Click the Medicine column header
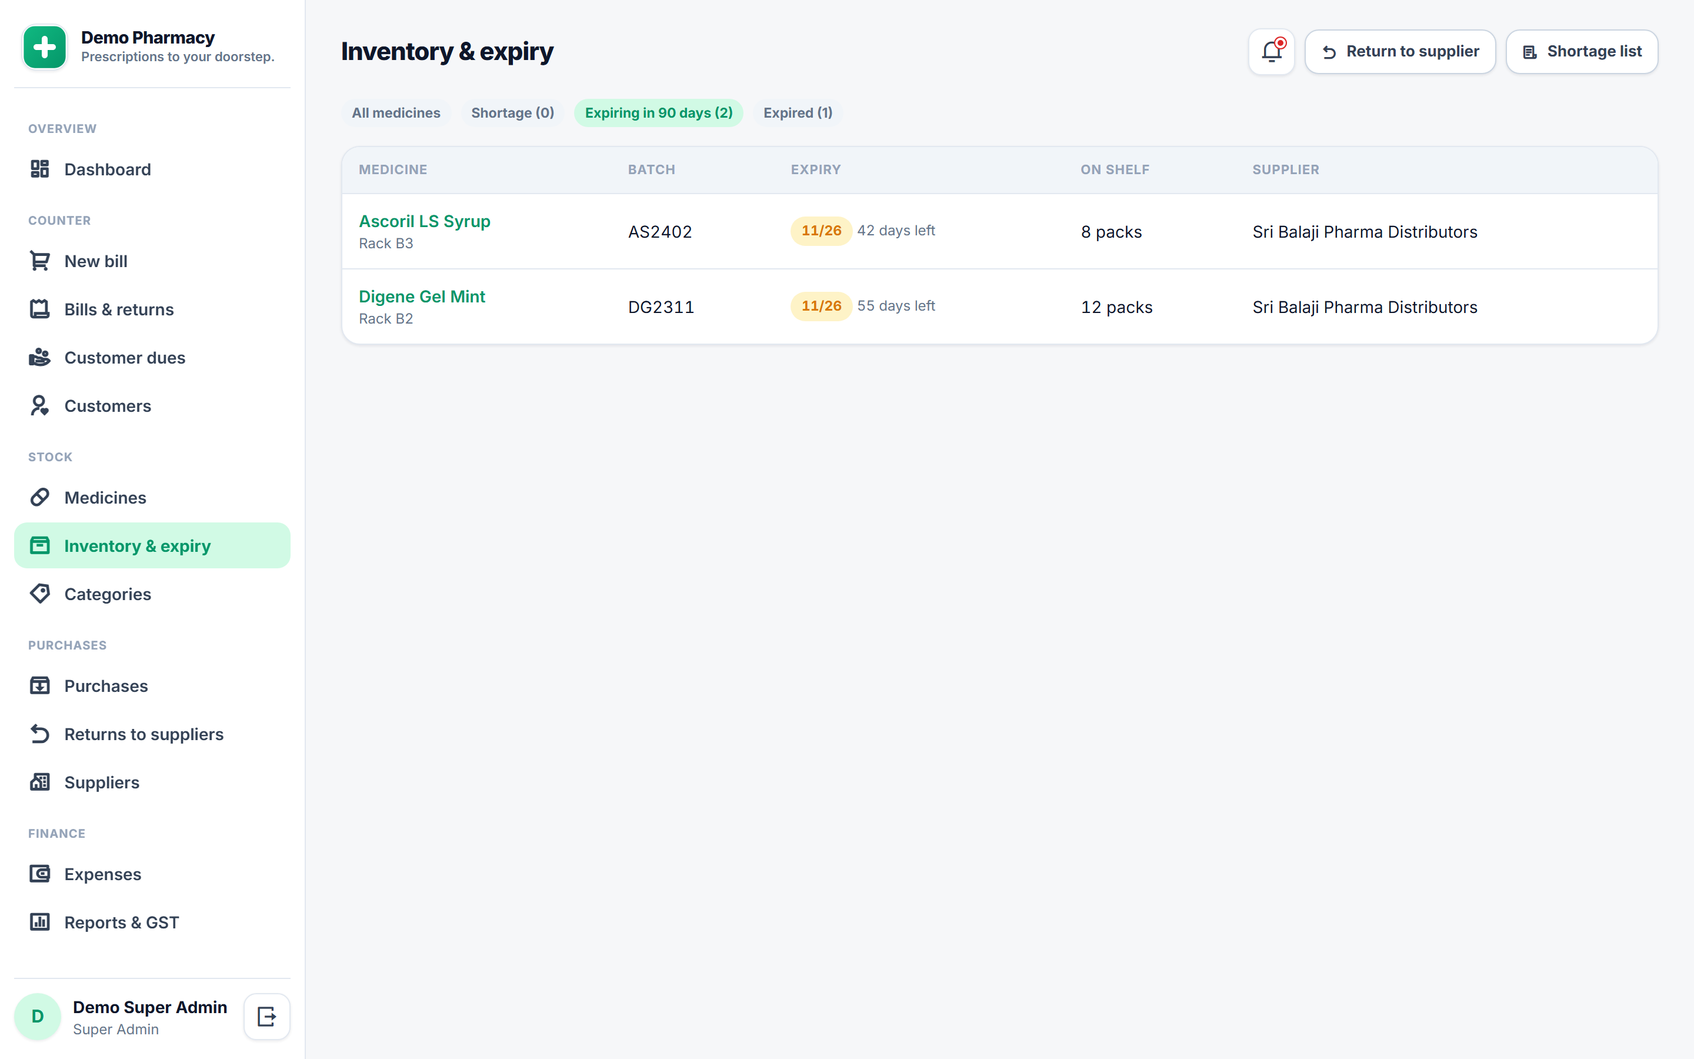Screen dimensions: 1694x1059 (x=393, y=169)
